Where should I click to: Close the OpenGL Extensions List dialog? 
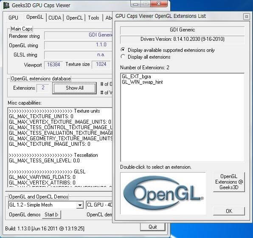(246, 16)
